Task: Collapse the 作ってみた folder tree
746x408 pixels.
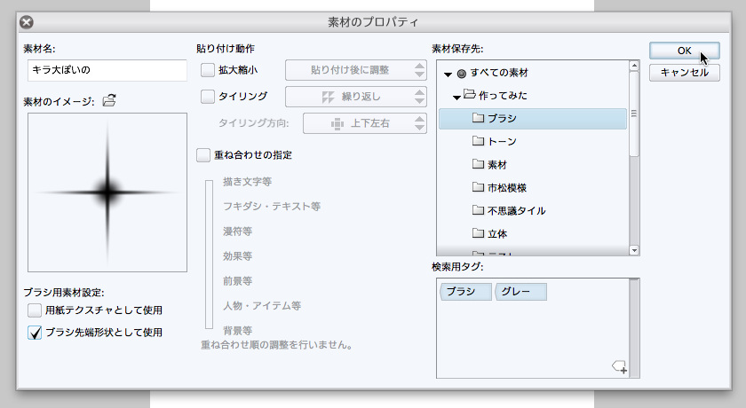Action: [456, 96]
